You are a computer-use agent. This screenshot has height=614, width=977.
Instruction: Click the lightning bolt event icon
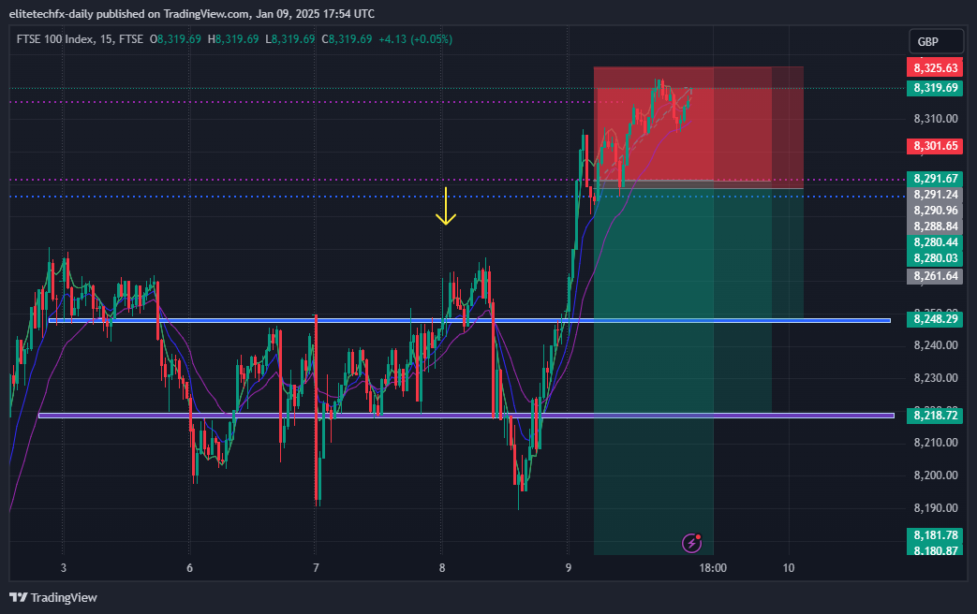click(x=691, y=543)
